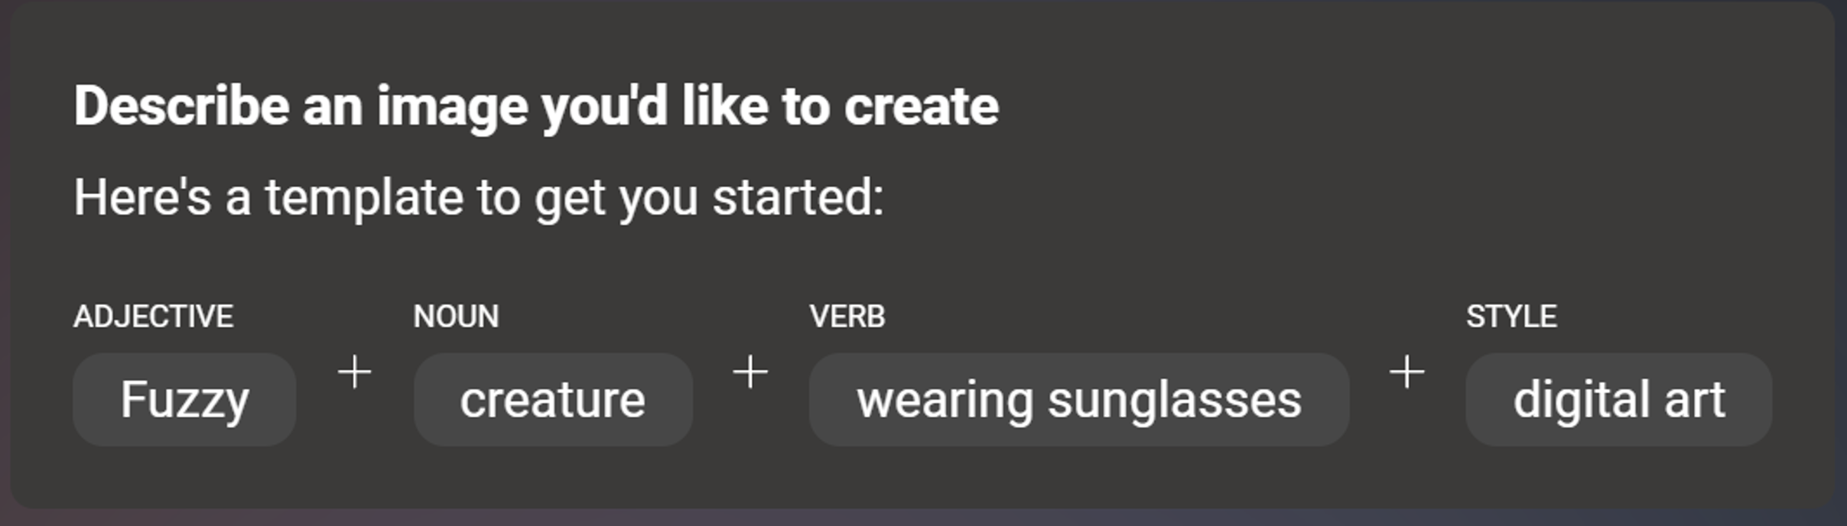The width and height of the screenshot is (1847, 526).
Task: Select the "Fuzzy" adjective chip
Action: coord(184,400)
